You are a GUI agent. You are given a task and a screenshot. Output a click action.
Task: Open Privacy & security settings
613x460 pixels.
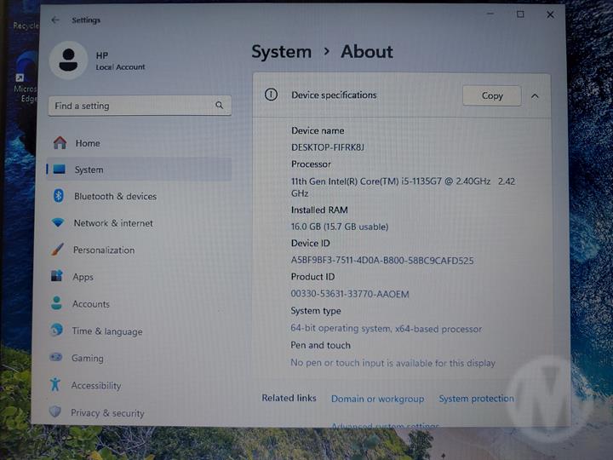click(x=107, y=413)
